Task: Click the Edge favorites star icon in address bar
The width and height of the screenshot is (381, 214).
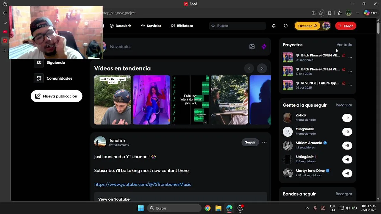Action: (321, 13)
